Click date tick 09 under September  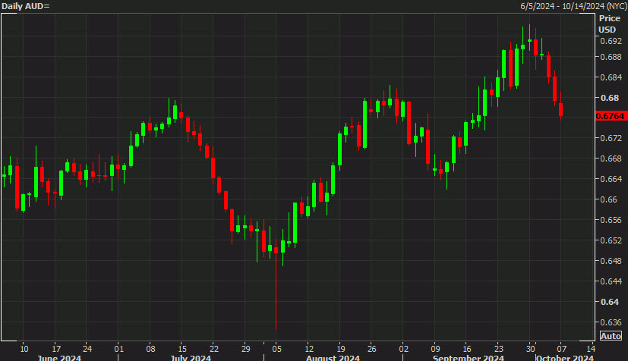click(435, 349)
